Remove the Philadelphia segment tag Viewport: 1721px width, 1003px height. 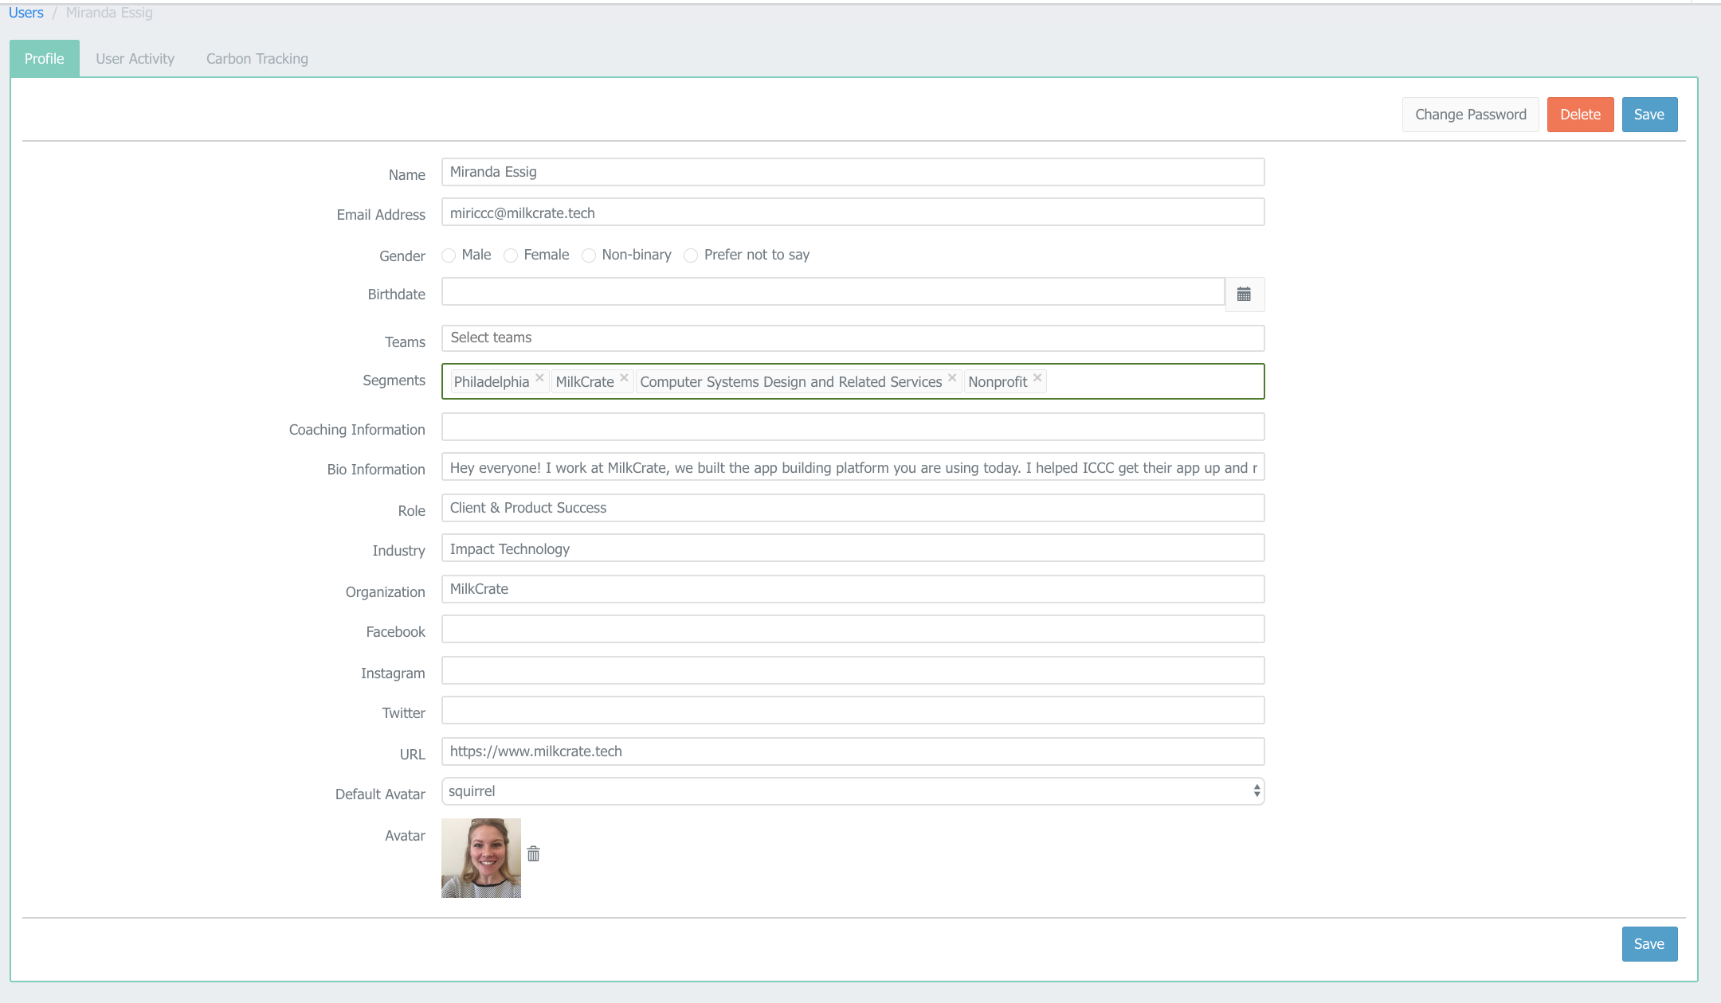click(x=539, y=378)
